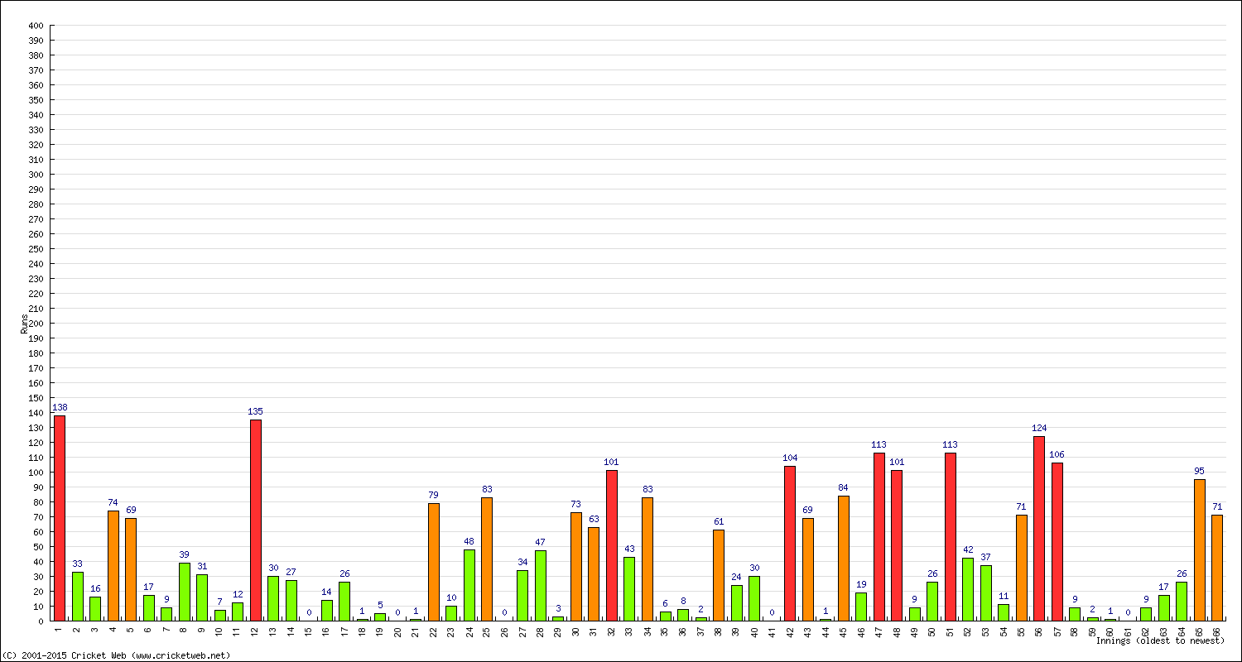The height and width of the screenshot is (662, 1242).
Task: Select the orange bar with 74 runs
Action: (x=113, y=566)
